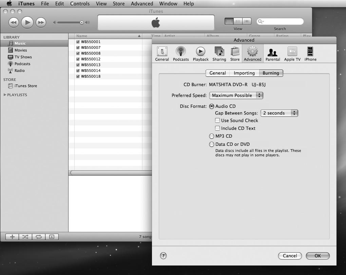Image resolution: width=346 pixels, height=275 pixels.
Task: Click the Name column sort arrow
Action: [139, 36]
